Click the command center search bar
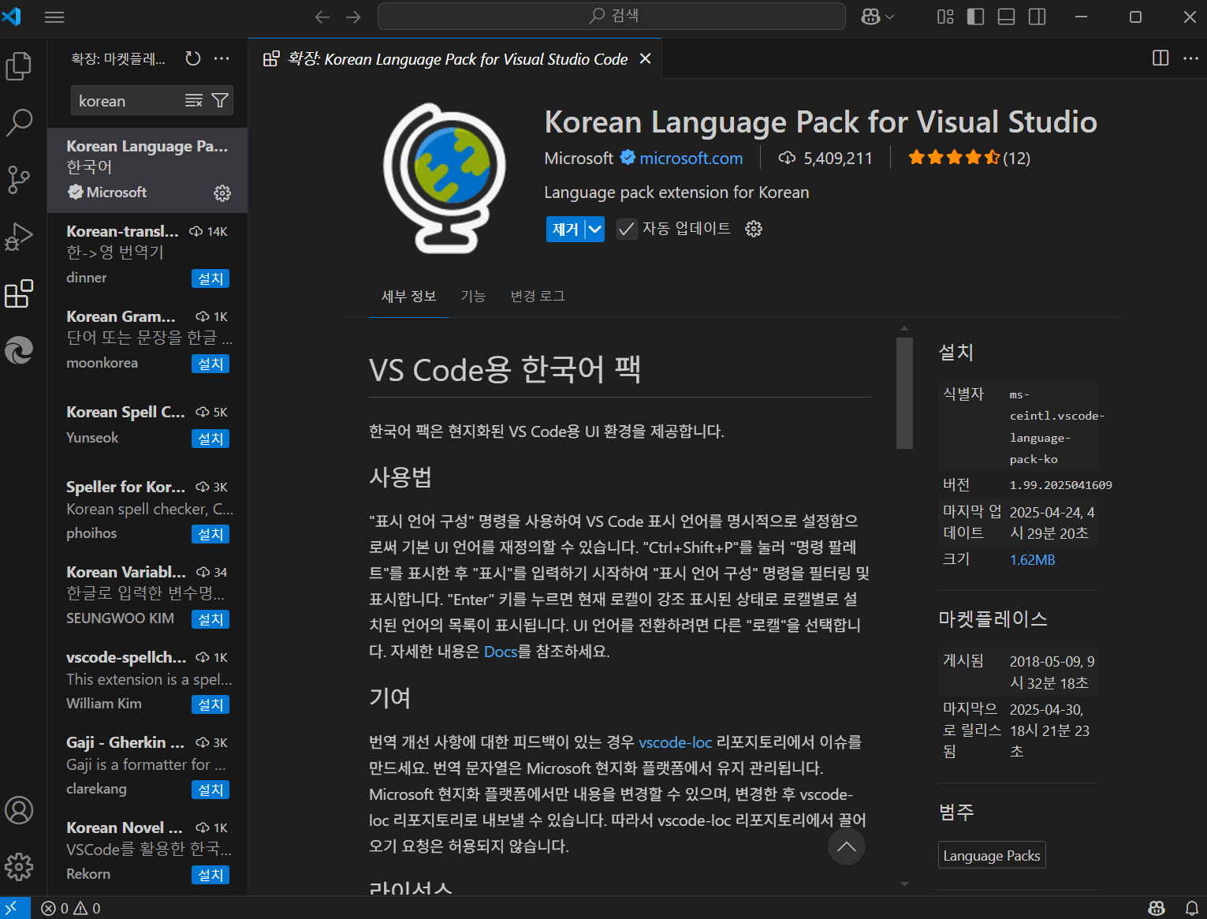This screenshot has height=919, width=1207. coord(612,17)
